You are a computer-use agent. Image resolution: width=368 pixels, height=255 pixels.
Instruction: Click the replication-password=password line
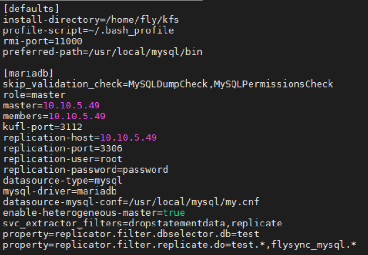click(85, 170)
